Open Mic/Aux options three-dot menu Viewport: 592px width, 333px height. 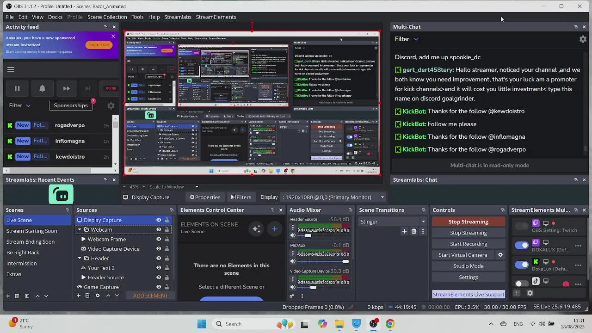coord(293,253)
